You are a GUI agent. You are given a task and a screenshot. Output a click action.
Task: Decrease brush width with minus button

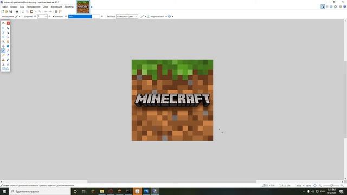35,17
